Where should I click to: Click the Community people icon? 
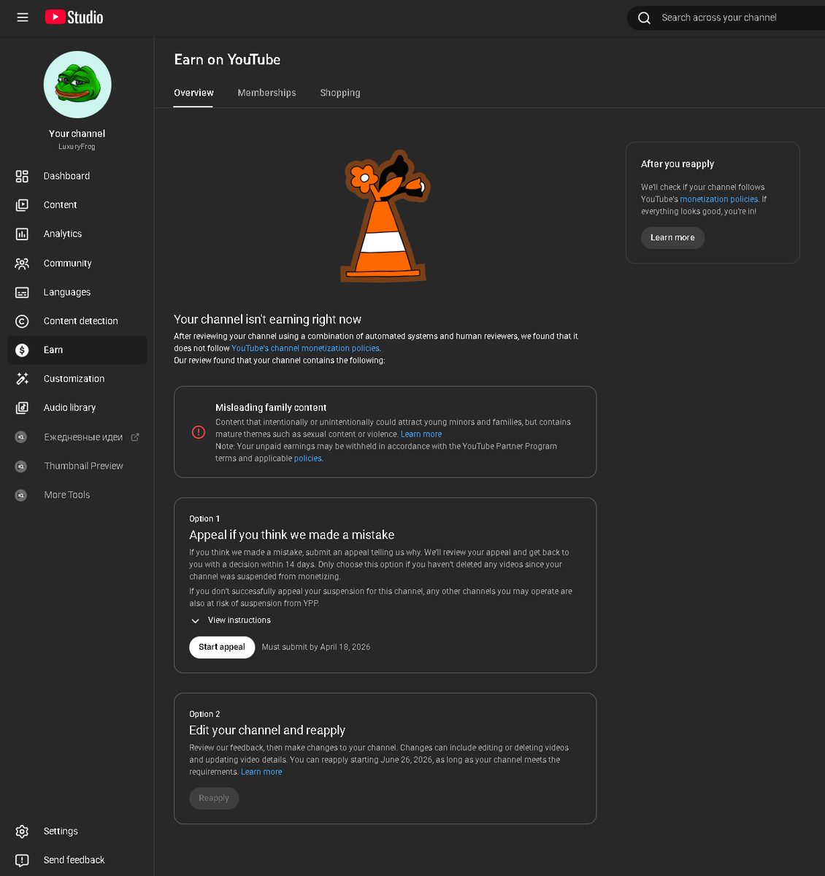(22, 264)
